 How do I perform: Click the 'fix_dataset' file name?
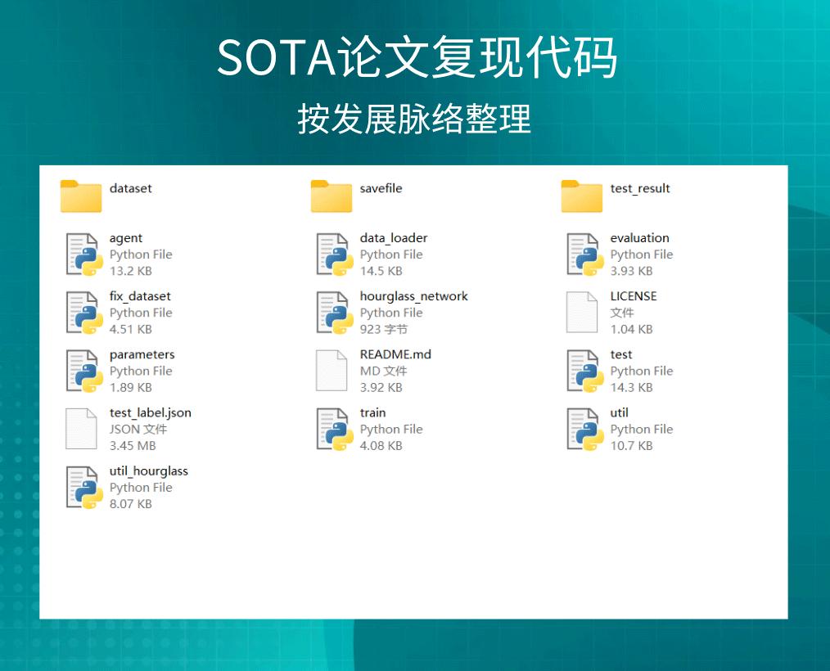140,297
